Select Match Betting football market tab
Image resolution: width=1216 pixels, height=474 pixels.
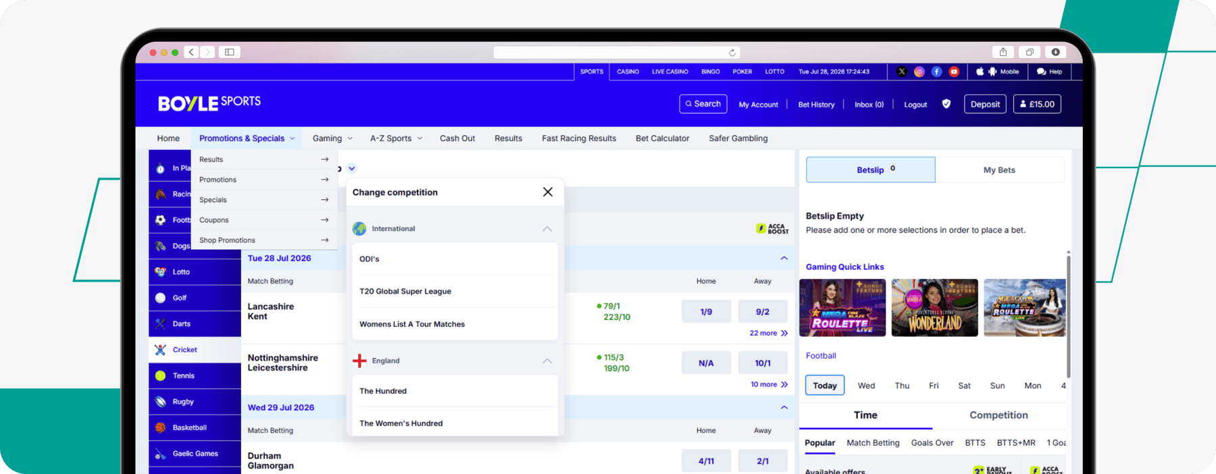(x=873, y=443)
